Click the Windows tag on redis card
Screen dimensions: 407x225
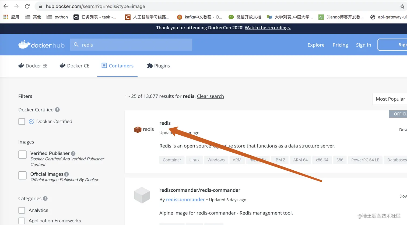[x=216, y=160]
